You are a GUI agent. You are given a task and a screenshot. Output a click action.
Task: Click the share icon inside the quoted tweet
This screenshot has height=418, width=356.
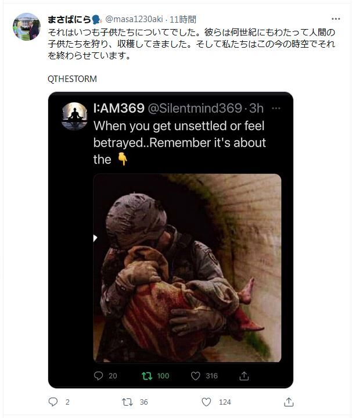click(244, 376)
